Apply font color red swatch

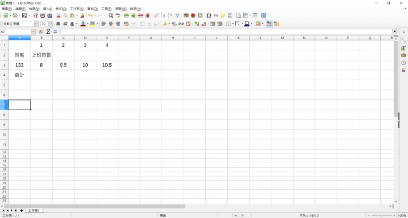pyautogui.click(x=83, y=24)
